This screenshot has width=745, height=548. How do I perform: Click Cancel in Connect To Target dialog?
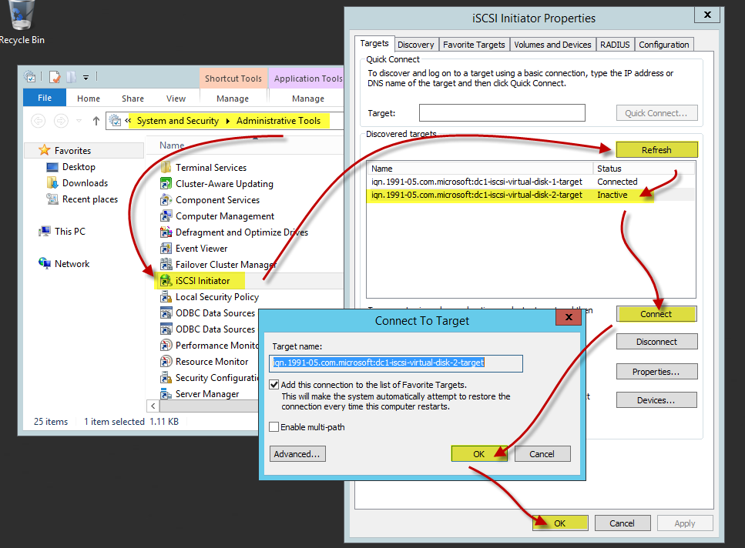point(542,454)
